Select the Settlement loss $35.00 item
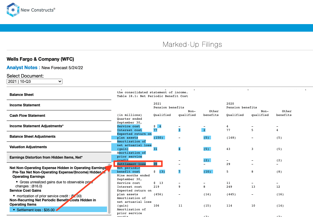Image resolution: width=313 pixels, height=217 pixels. click(58, 210)
